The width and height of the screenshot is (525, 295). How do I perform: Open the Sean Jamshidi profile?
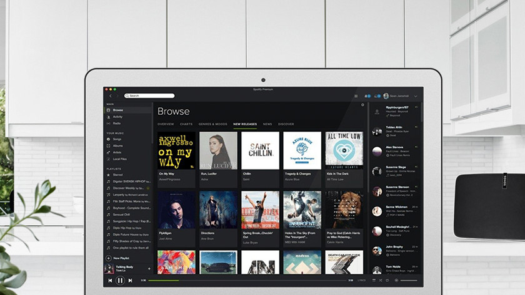click(x=396, y=96)
